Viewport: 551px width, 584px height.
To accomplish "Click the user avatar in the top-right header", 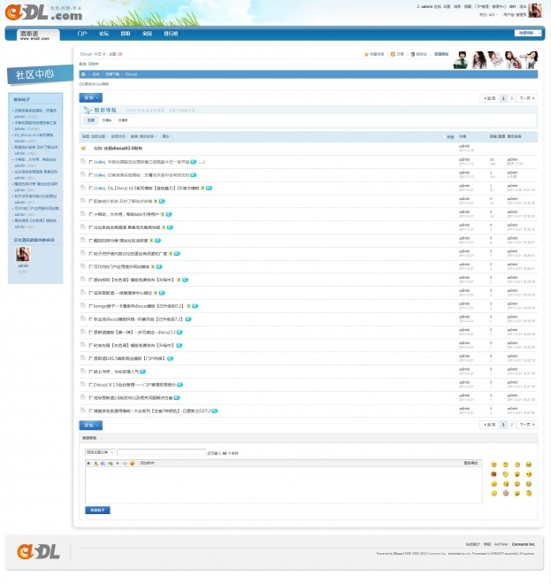I will tap(535, 11).
